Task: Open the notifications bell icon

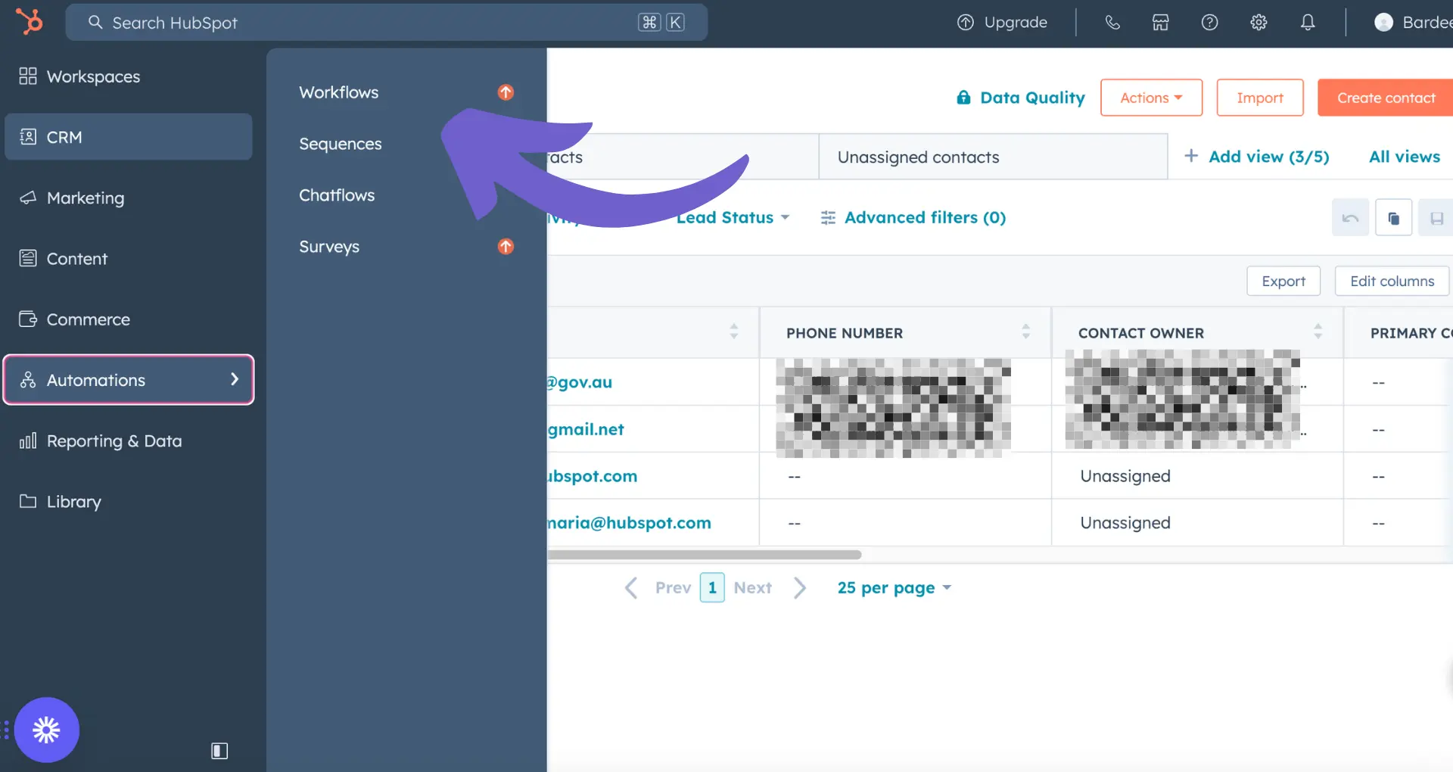Action: [1308, 23]
